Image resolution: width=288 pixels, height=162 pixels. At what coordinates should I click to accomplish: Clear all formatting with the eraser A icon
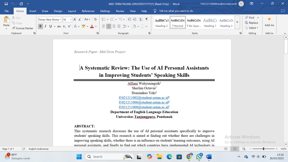(x=95, y=19)
